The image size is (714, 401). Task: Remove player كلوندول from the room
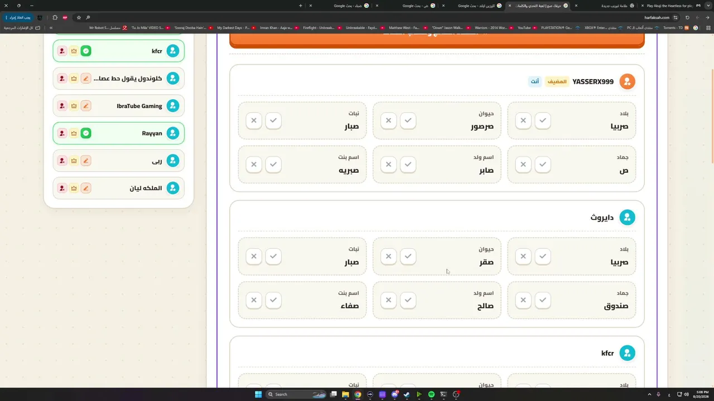pos(62,79)
